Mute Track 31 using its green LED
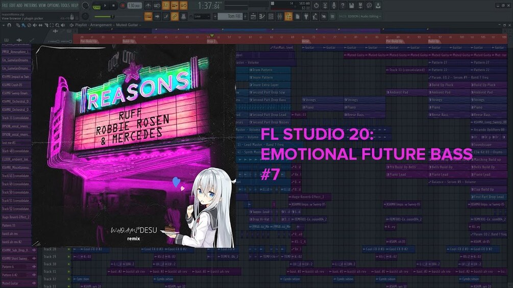 coord(69,272)
